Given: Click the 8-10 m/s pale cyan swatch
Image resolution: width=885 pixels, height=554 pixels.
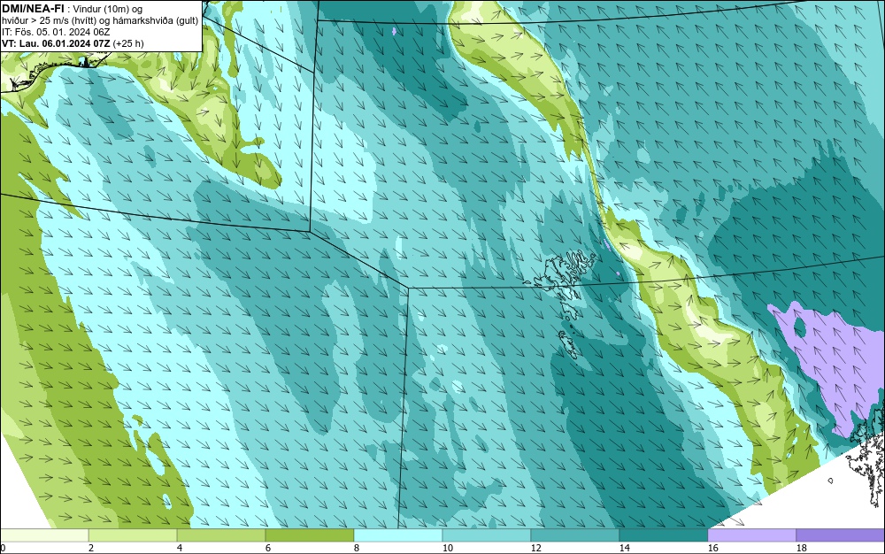Looking at the screenshot, I should [398, 535].
